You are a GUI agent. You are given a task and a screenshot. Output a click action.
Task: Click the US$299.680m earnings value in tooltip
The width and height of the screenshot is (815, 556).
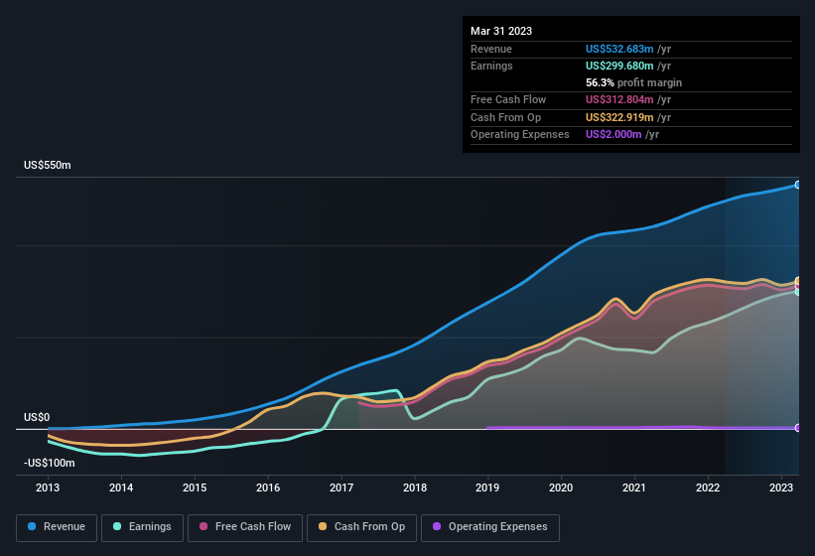point(619,66)
